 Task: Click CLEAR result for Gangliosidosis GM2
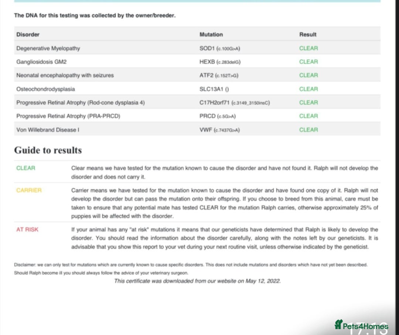tap(308, 62)
